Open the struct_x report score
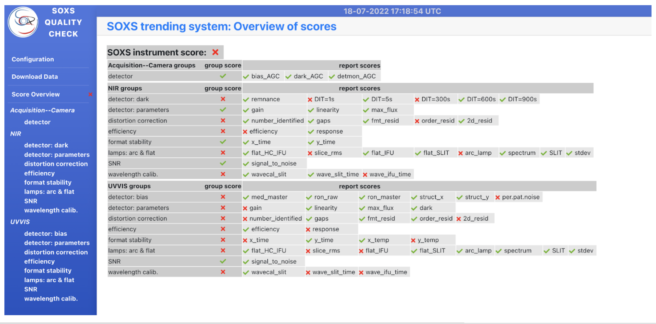 (x=431, y=197)
